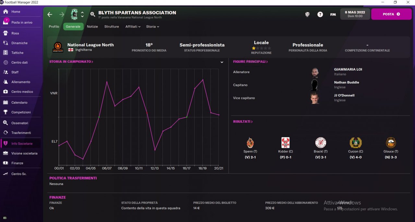Open the FM menu icon
This screenshot has height=222, width=415.
[333, 14]
